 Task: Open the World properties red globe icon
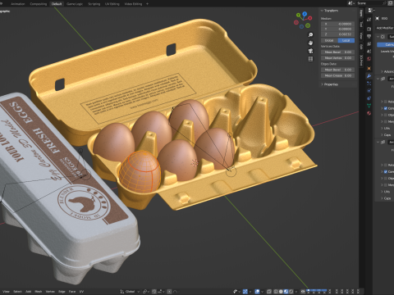click(x=369, y=58)
